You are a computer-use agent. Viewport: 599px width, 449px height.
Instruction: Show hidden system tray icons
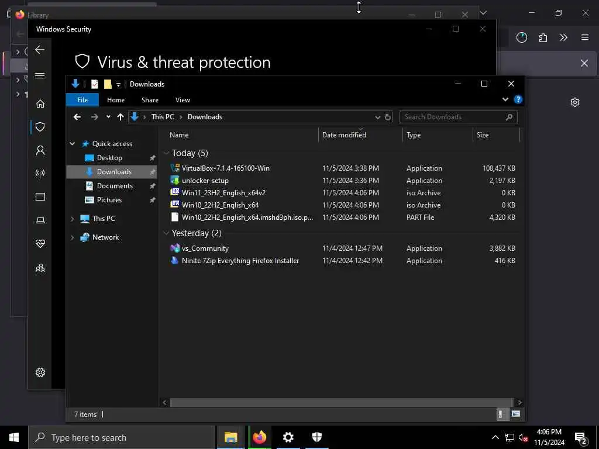click(495, 437)
